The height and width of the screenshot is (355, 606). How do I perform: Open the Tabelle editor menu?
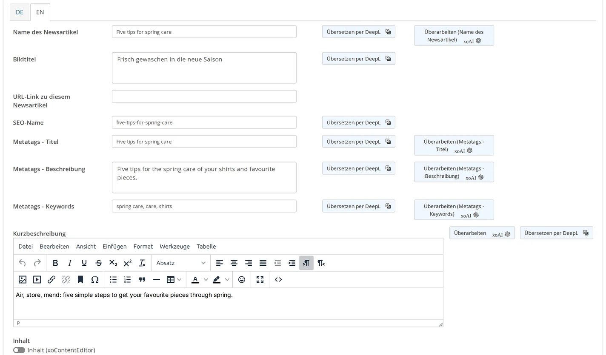click(206, 247)
